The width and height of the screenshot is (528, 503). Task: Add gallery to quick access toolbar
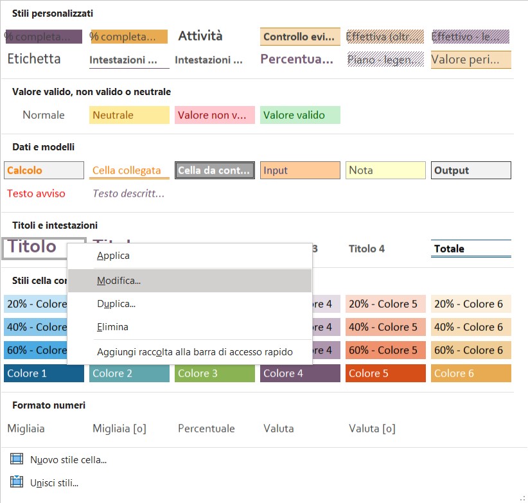[195, 352]
